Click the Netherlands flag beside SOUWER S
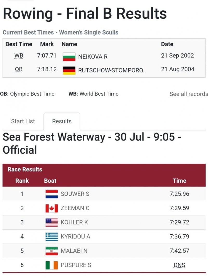Screen dimensions: 208x278 click(x=51, y=194)
